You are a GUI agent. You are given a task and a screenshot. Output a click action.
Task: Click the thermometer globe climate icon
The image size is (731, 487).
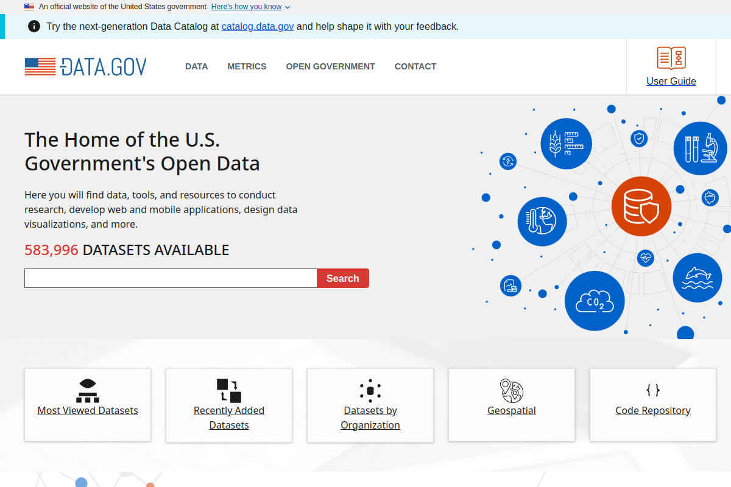[542, 222]
